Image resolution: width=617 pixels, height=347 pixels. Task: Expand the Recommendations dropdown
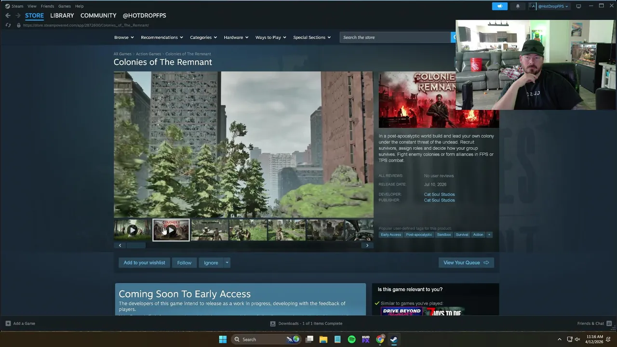coord(162,37)
